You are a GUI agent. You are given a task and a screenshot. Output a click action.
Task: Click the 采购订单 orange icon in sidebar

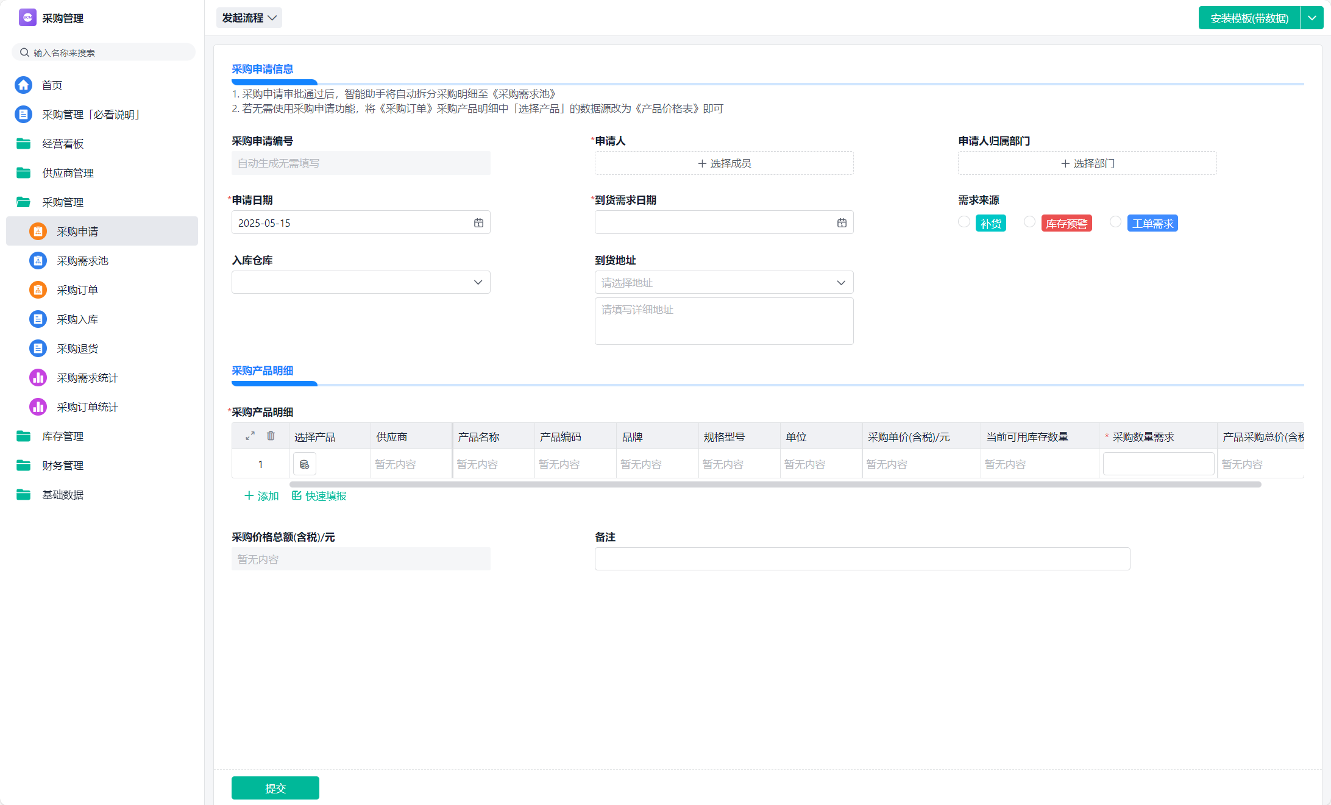(x=38, y=290)
